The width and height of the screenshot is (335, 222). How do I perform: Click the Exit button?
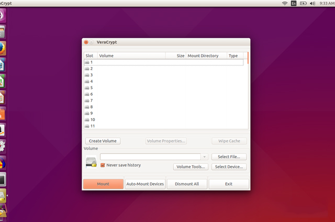click(229, 184)
